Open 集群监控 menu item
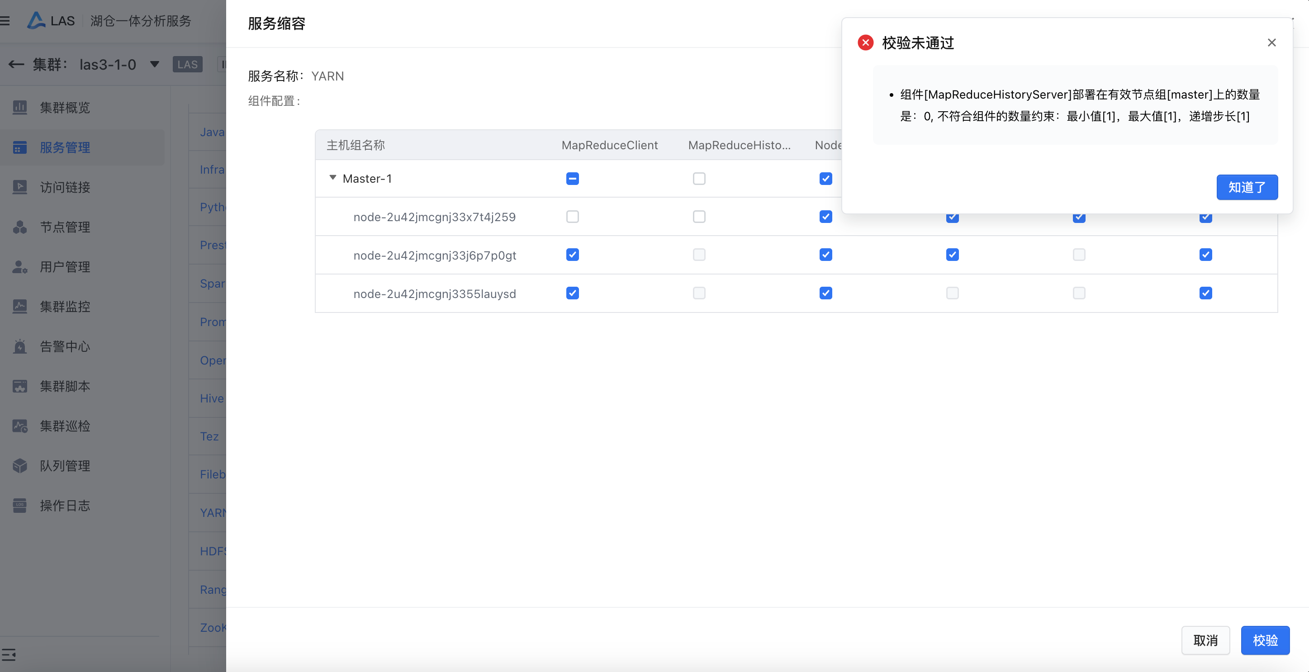The image size is (1309, 672). click(x=65, y=307)
